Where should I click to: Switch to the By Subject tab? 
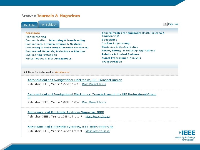click(x=49, y=24)
